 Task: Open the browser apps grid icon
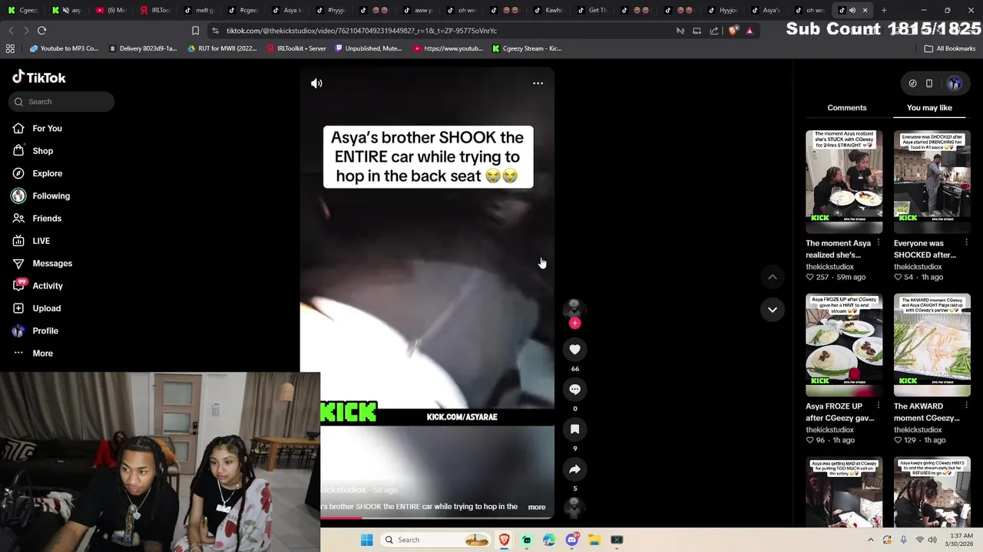tap(10, 48)
